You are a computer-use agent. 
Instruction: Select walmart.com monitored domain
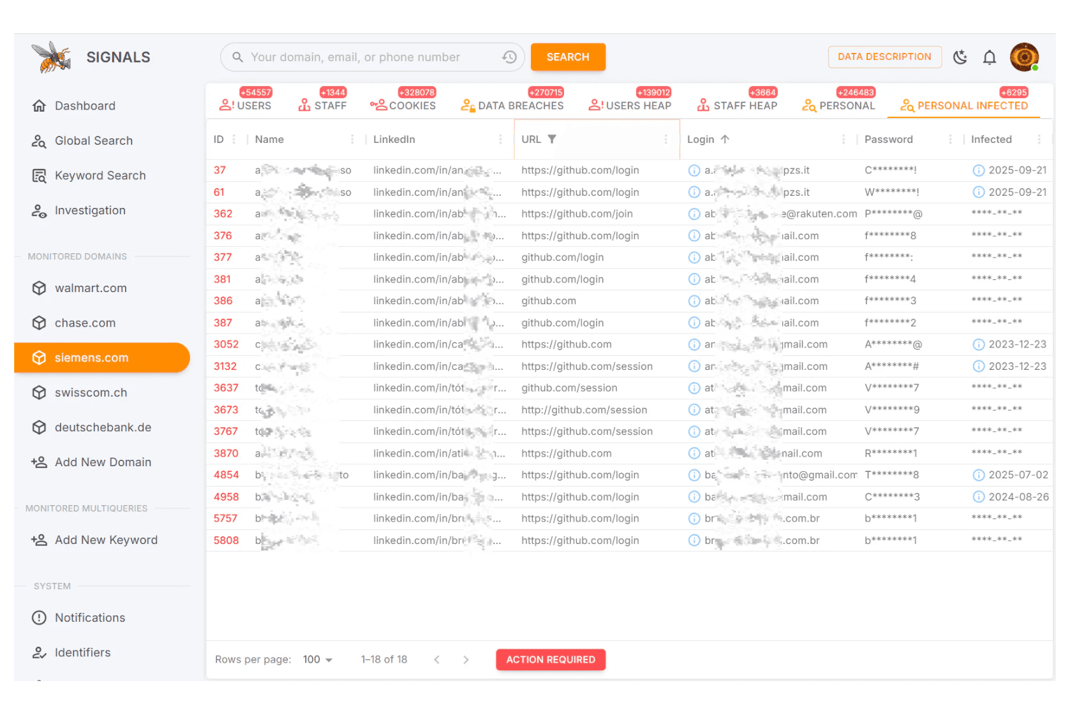pyautogui.click(x=91, y=288)
